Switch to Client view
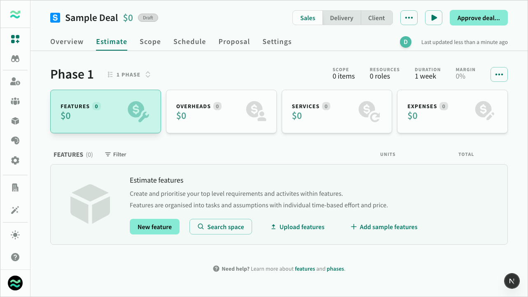 point(376,18)
